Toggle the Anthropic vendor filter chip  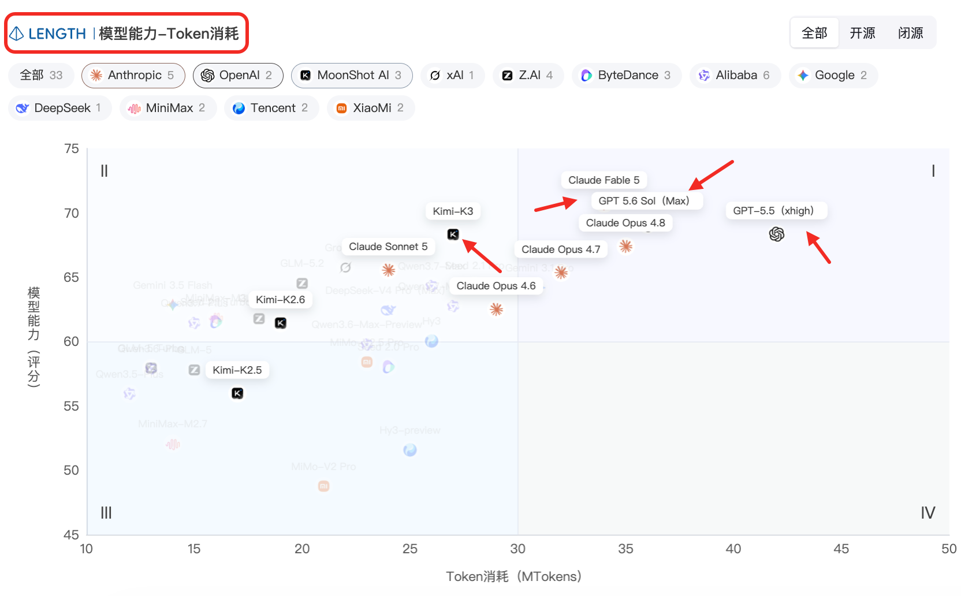(x=133, y=76)
